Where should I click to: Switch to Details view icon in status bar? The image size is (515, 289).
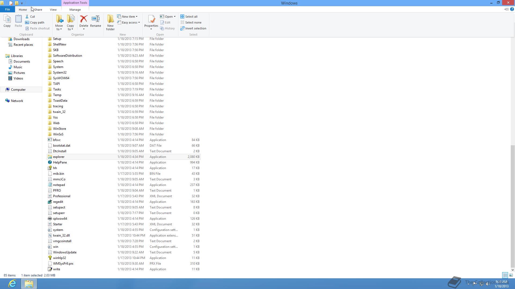(505, 275)
